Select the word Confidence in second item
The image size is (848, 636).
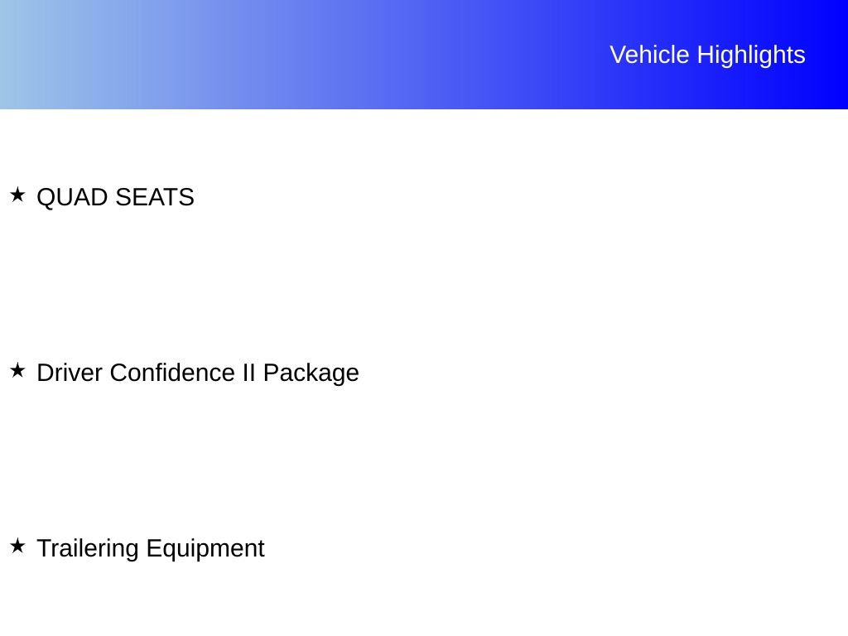(x=172, y=373)
